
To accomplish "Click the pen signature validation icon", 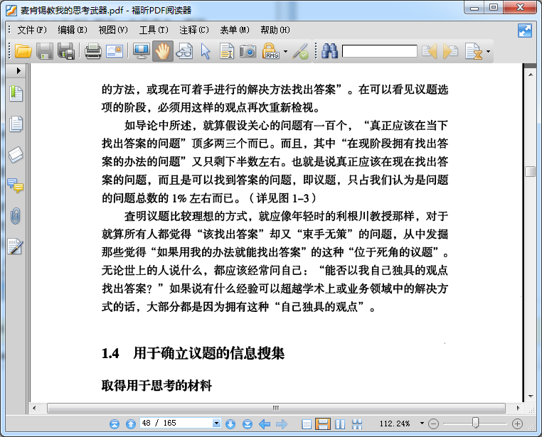I will (301, 51).
